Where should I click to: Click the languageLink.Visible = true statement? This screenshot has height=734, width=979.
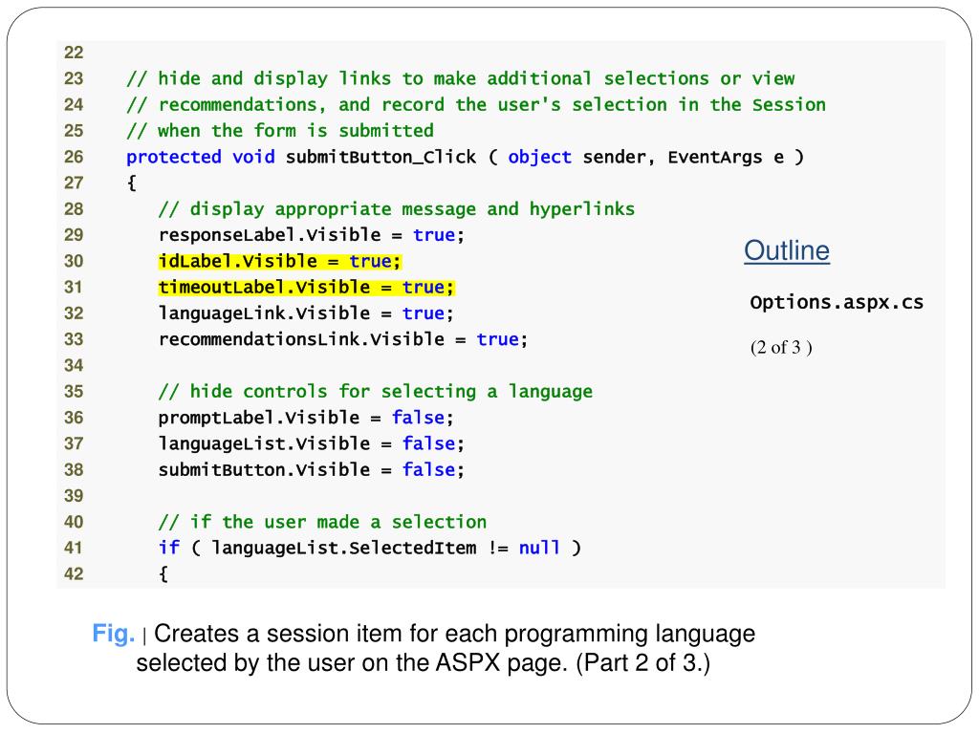(306, 313)
